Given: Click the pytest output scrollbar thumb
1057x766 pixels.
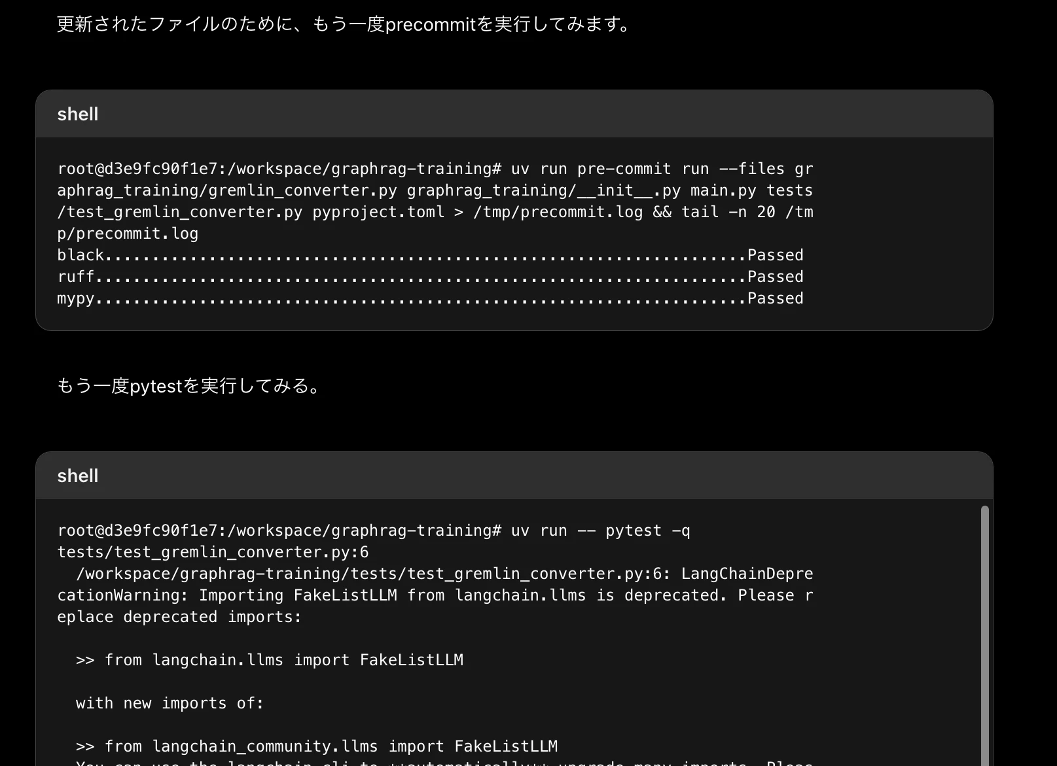Looking at the screenshot, I should 984,635.
